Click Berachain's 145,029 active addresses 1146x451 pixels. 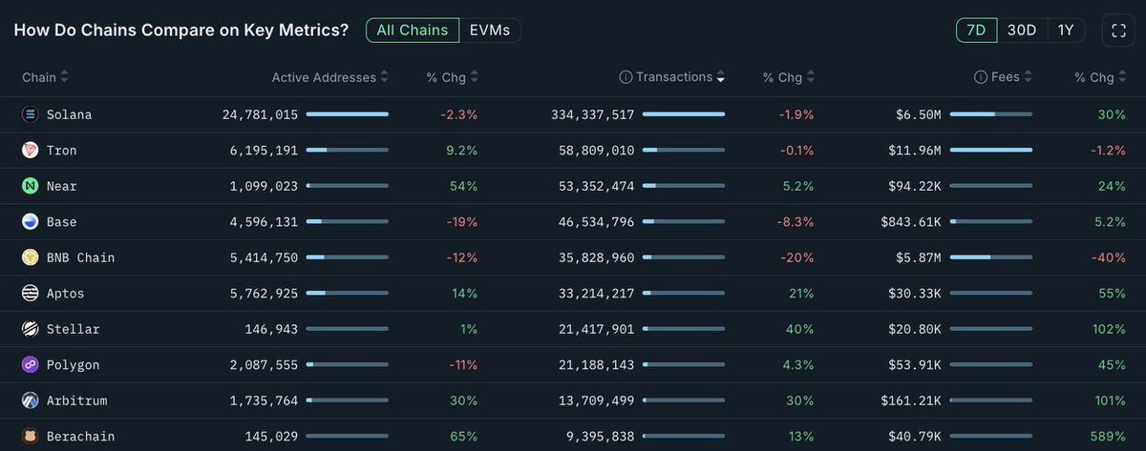coord(271,437)
